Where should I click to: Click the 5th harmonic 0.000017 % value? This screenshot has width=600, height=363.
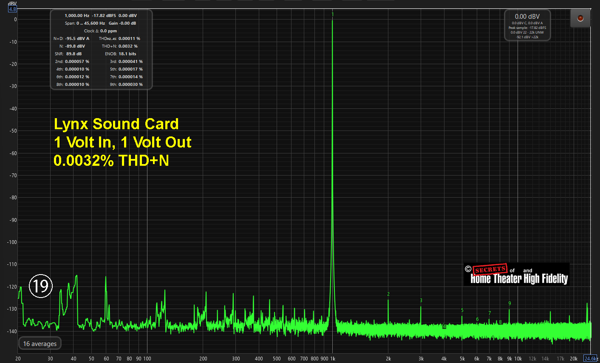tap(130, 69)
